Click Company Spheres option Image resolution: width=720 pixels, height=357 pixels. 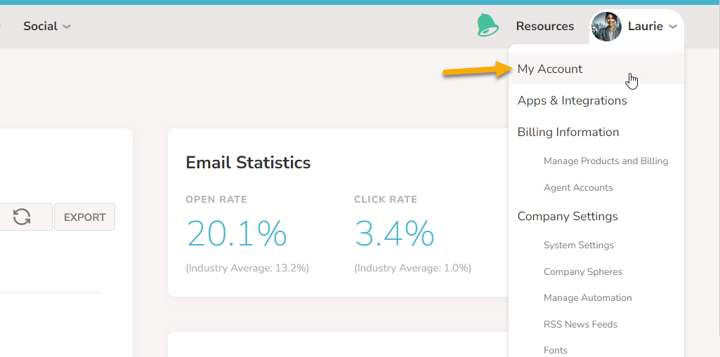pyautogui.click(x=582, y=271)
